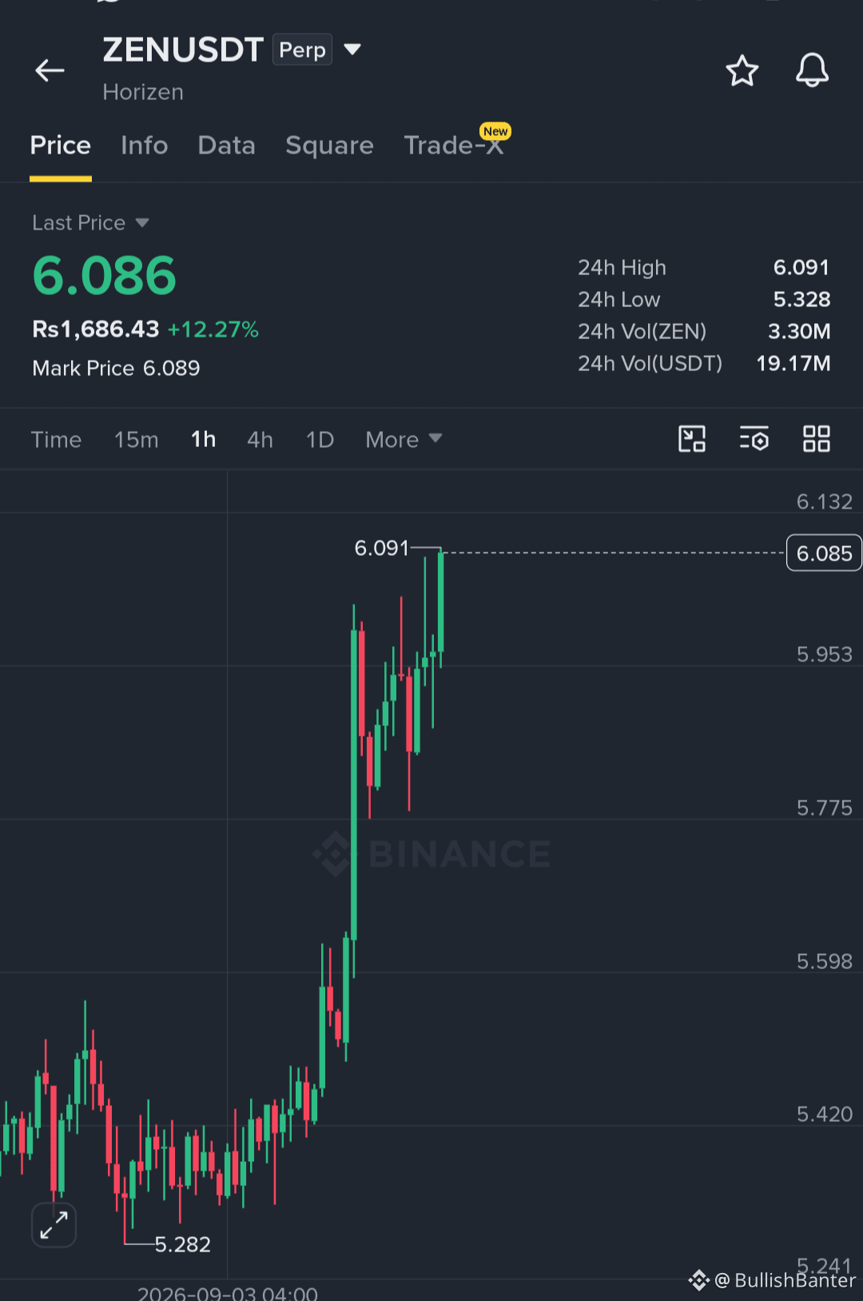Tap the Perp contract label

[x=302, y=50]
